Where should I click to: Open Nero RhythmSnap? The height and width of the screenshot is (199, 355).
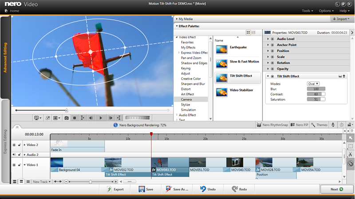pyautogui.click(x=272, y=125)
